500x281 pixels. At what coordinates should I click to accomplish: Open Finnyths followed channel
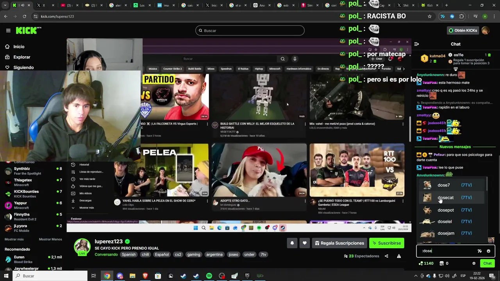coord(33,217)
